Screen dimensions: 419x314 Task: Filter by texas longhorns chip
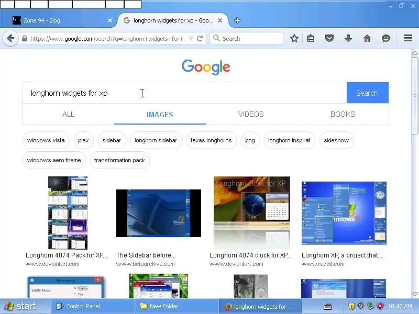click(x=211, y=140)
